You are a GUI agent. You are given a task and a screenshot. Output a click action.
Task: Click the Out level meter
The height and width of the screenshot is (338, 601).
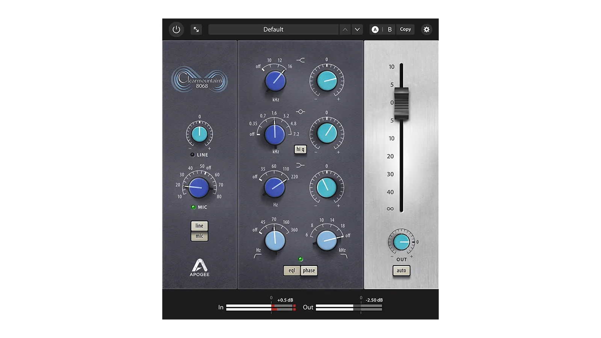[349, 307]
